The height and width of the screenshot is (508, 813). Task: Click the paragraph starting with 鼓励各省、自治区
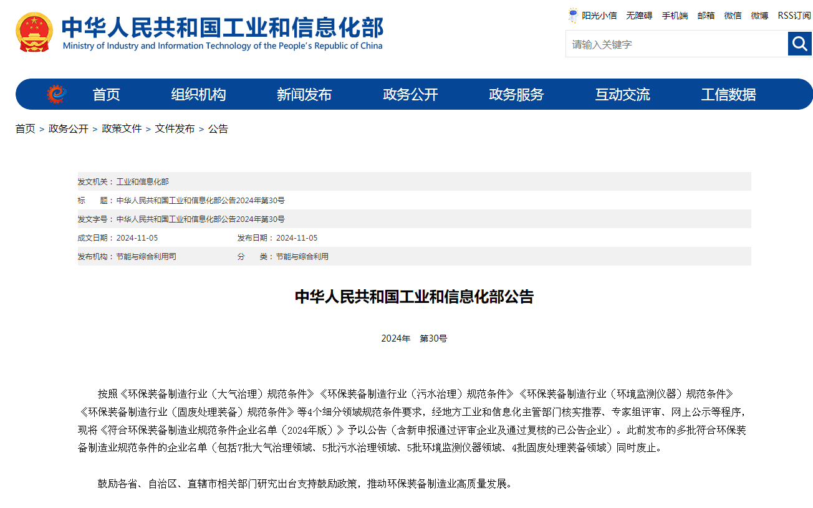pos(305,484)
